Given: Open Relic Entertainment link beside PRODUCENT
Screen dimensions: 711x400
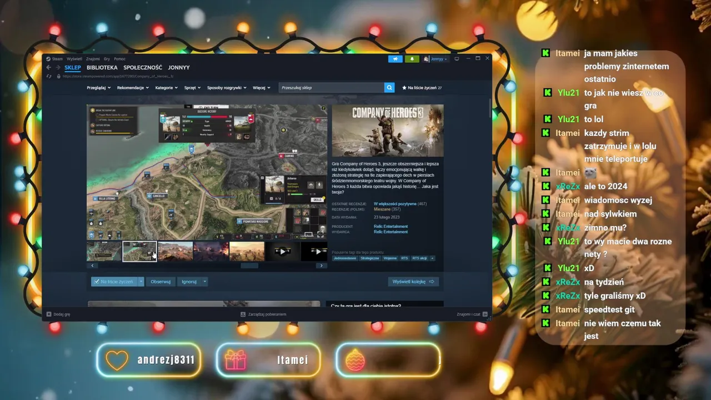Looking at the screenshot, I should click(x=391, y=227).
